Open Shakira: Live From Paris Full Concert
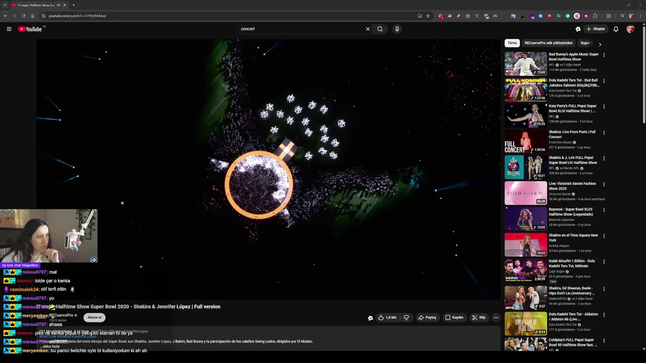This screenshot has width=646, height=363. (x=572, y=134)
